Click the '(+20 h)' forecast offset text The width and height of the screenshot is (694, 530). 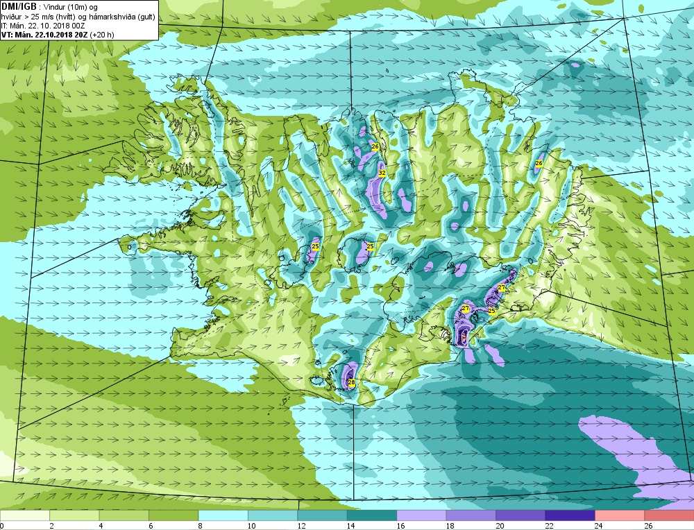coord(102,35)
